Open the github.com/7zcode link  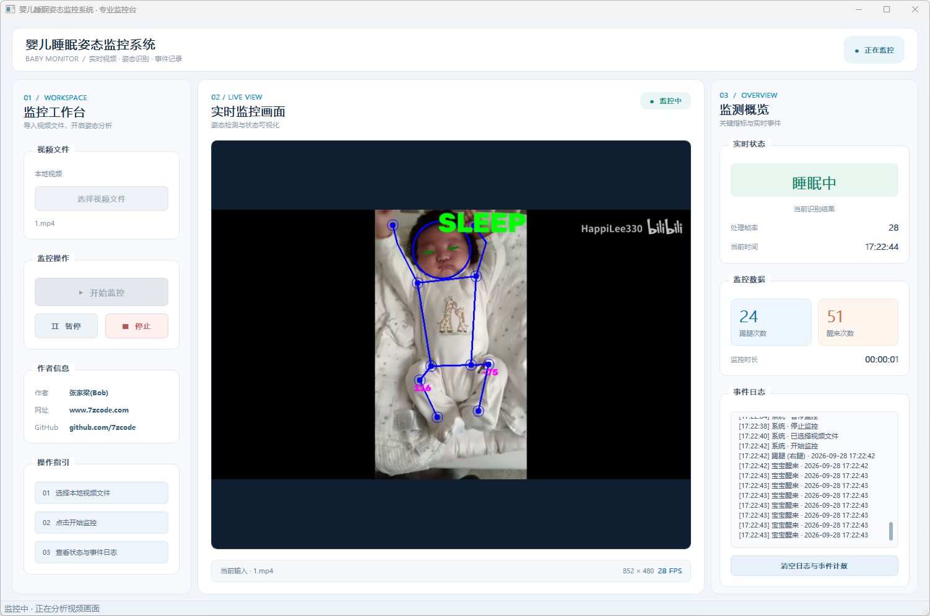click(x=102, y=427)
